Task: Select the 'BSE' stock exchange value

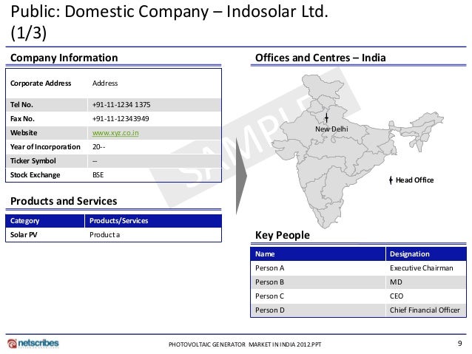Action: (x=98, y=175)
